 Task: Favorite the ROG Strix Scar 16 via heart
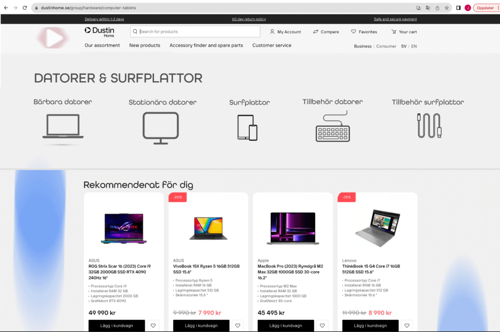[x=153, y=326]
